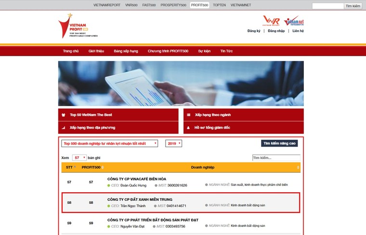366x235 pixels.
Task: Switch to PROSPERITY500 top tab
Action: click(173, 5)
